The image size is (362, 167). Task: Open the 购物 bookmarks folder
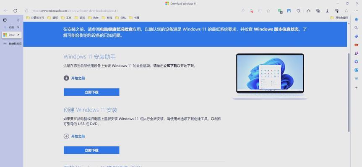tap(94, 18)
